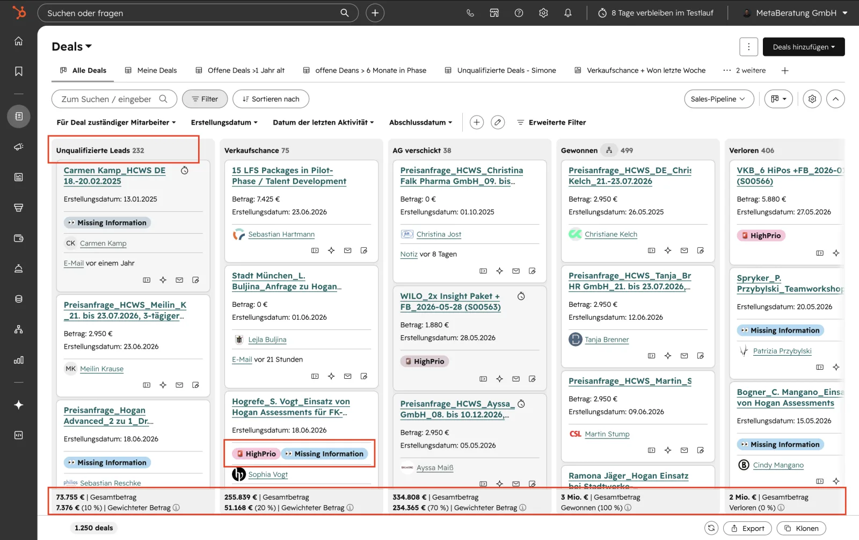Open the Carmen Kamp_HCWS DE deal link
Screen dimensions: 859x540
coord(114,176)
